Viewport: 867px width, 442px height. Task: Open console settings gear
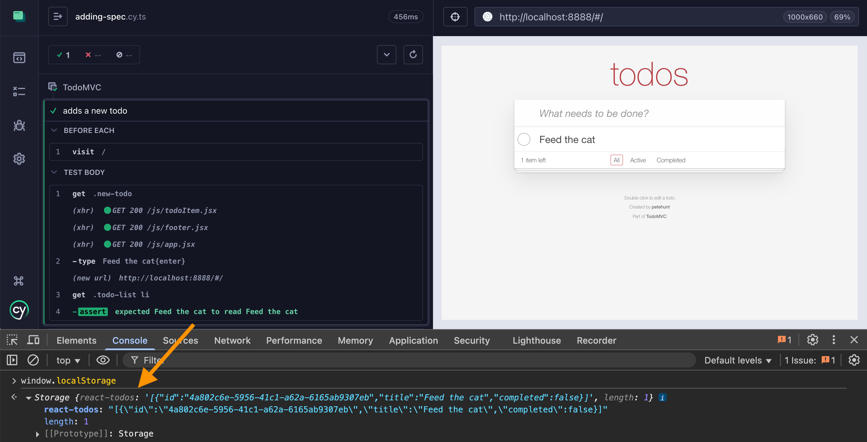(854, 360)
